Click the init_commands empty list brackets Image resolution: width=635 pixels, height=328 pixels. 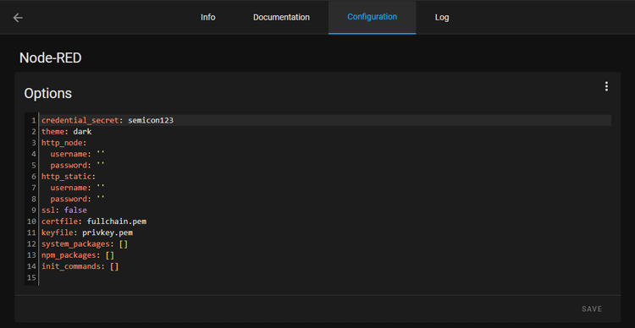pos(114,266)
